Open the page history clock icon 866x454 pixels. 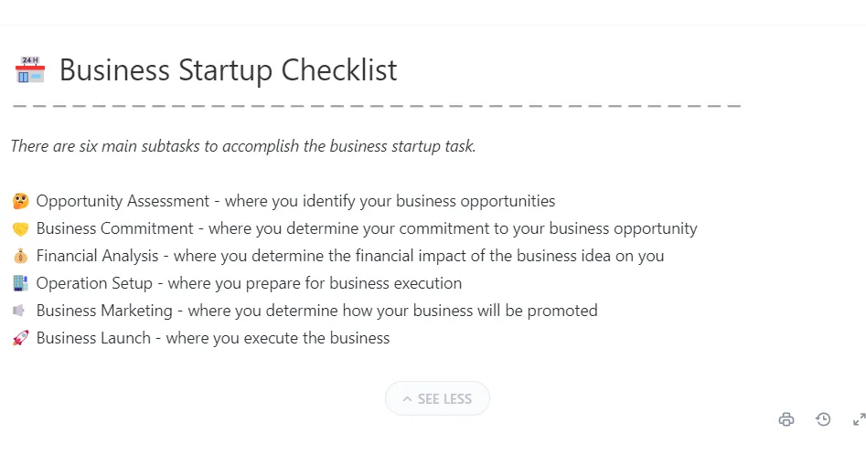pos(823,419)
